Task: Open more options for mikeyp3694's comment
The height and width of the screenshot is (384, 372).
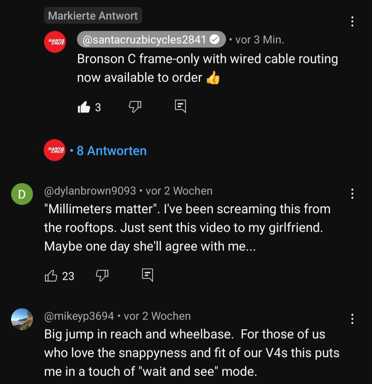Action: 352,319
